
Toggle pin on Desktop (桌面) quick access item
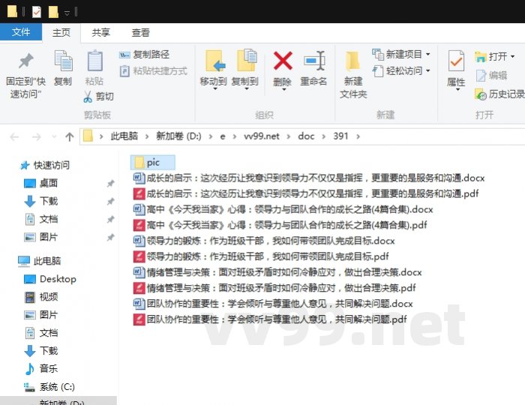pyautogui.click(x=110, y=184)
